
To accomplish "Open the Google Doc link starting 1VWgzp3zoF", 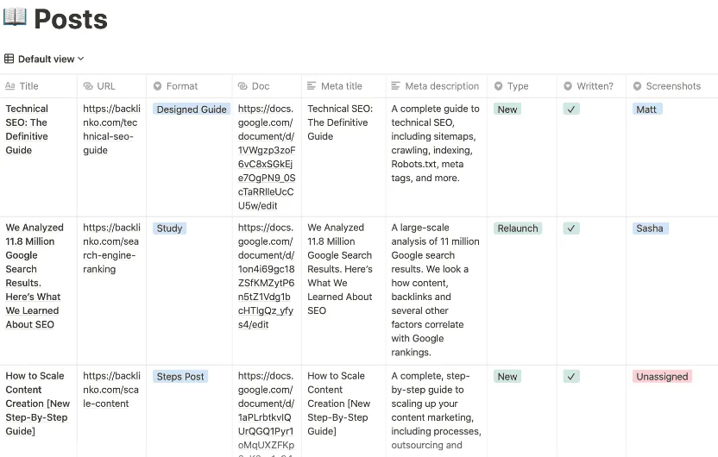I will [x=267, y=157].
